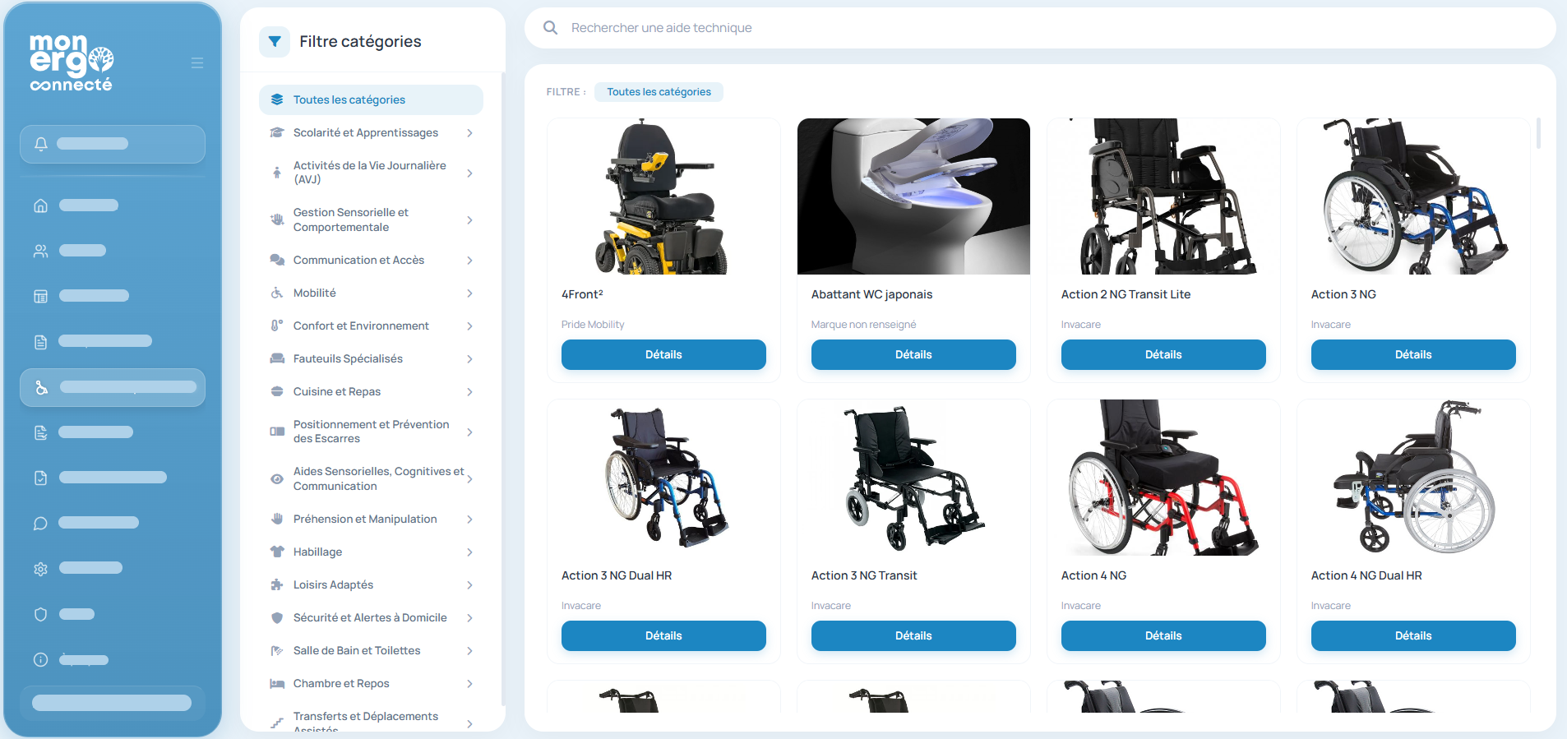Click the bell notification icon in sidebar

40,144
